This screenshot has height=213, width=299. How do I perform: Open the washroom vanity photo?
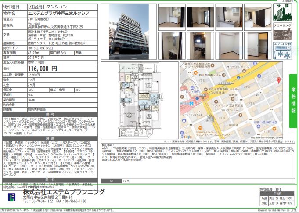(x=172, y=46)
